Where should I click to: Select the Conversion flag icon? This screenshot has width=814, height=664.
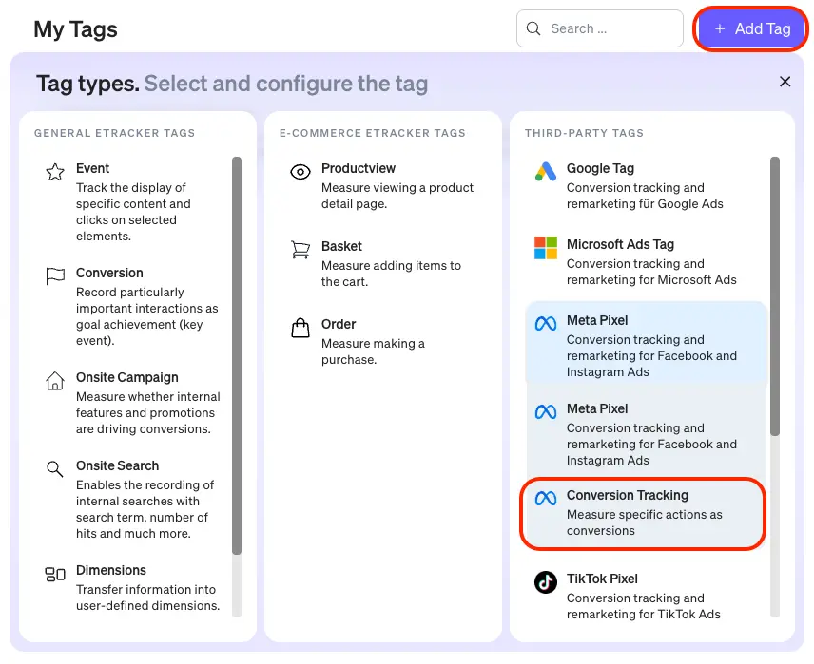click(x=55, y=276)
